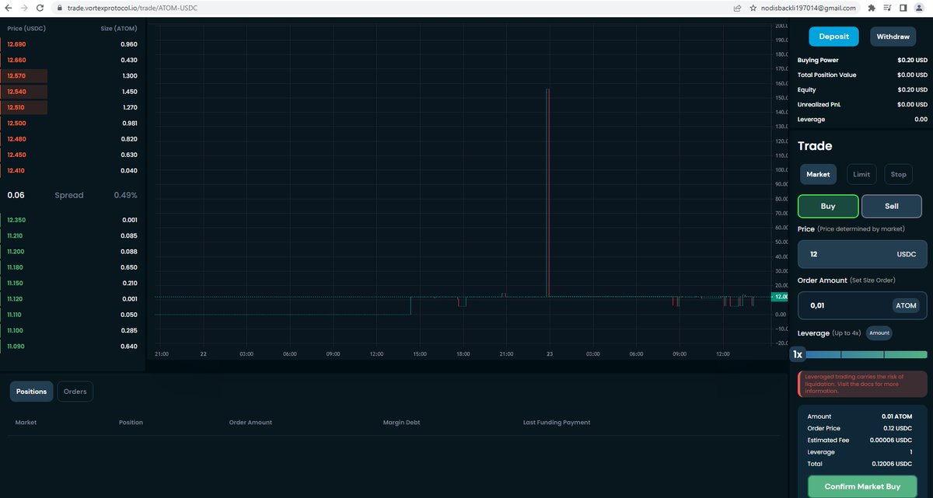Click the bid price 11.150

click(16, 283)
